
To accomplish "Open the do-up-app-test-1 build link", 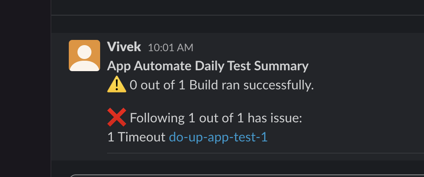I will 218,137.
